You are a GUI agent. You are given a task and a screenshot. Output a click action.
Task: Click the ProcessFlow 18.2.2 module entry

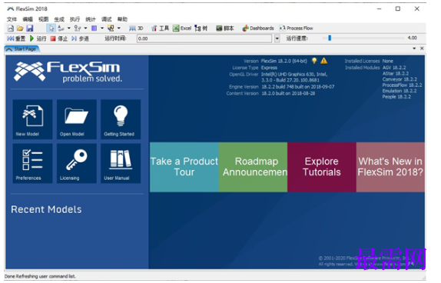pos(402,85)
